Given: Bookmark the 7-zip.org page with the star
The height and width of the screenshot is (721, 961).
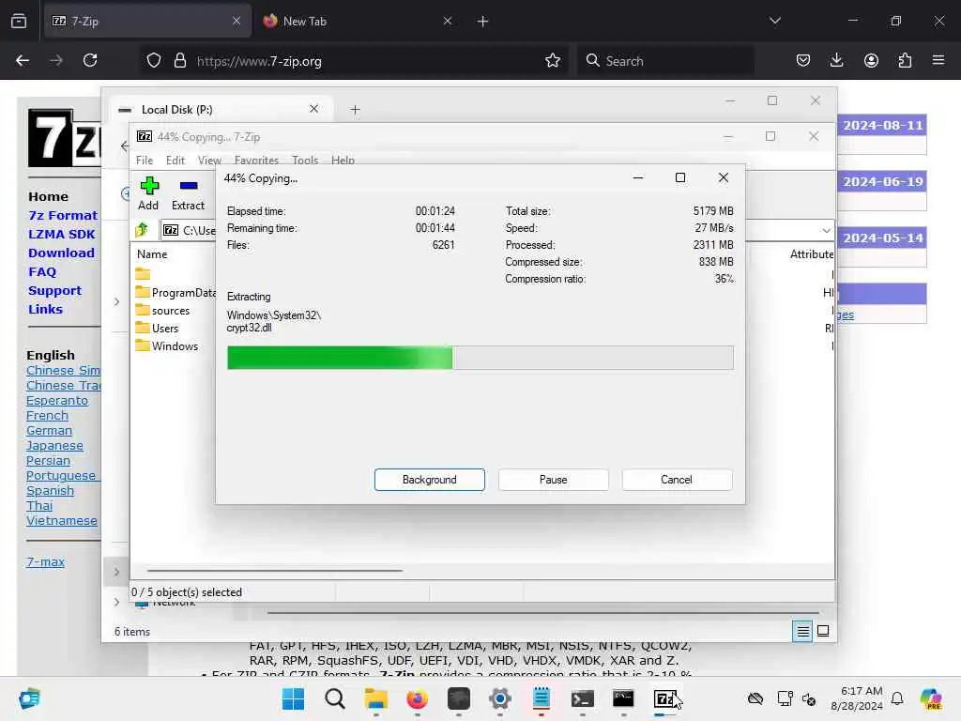Looking at the screenshot, I should coord(552,60).
